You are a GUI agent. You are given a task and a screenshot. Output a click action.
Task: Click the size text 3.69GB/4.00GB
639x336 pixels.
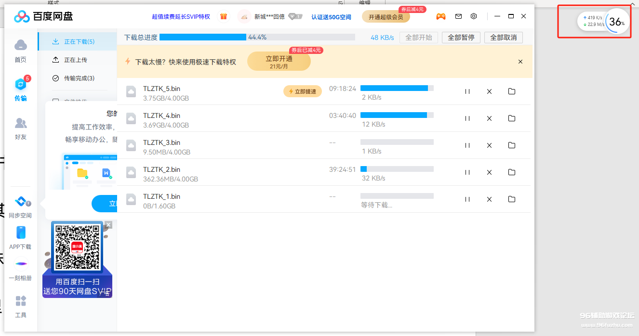[x=166, y=125]
